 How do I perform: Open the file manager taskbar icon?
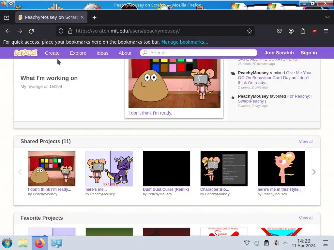(23, 243)
